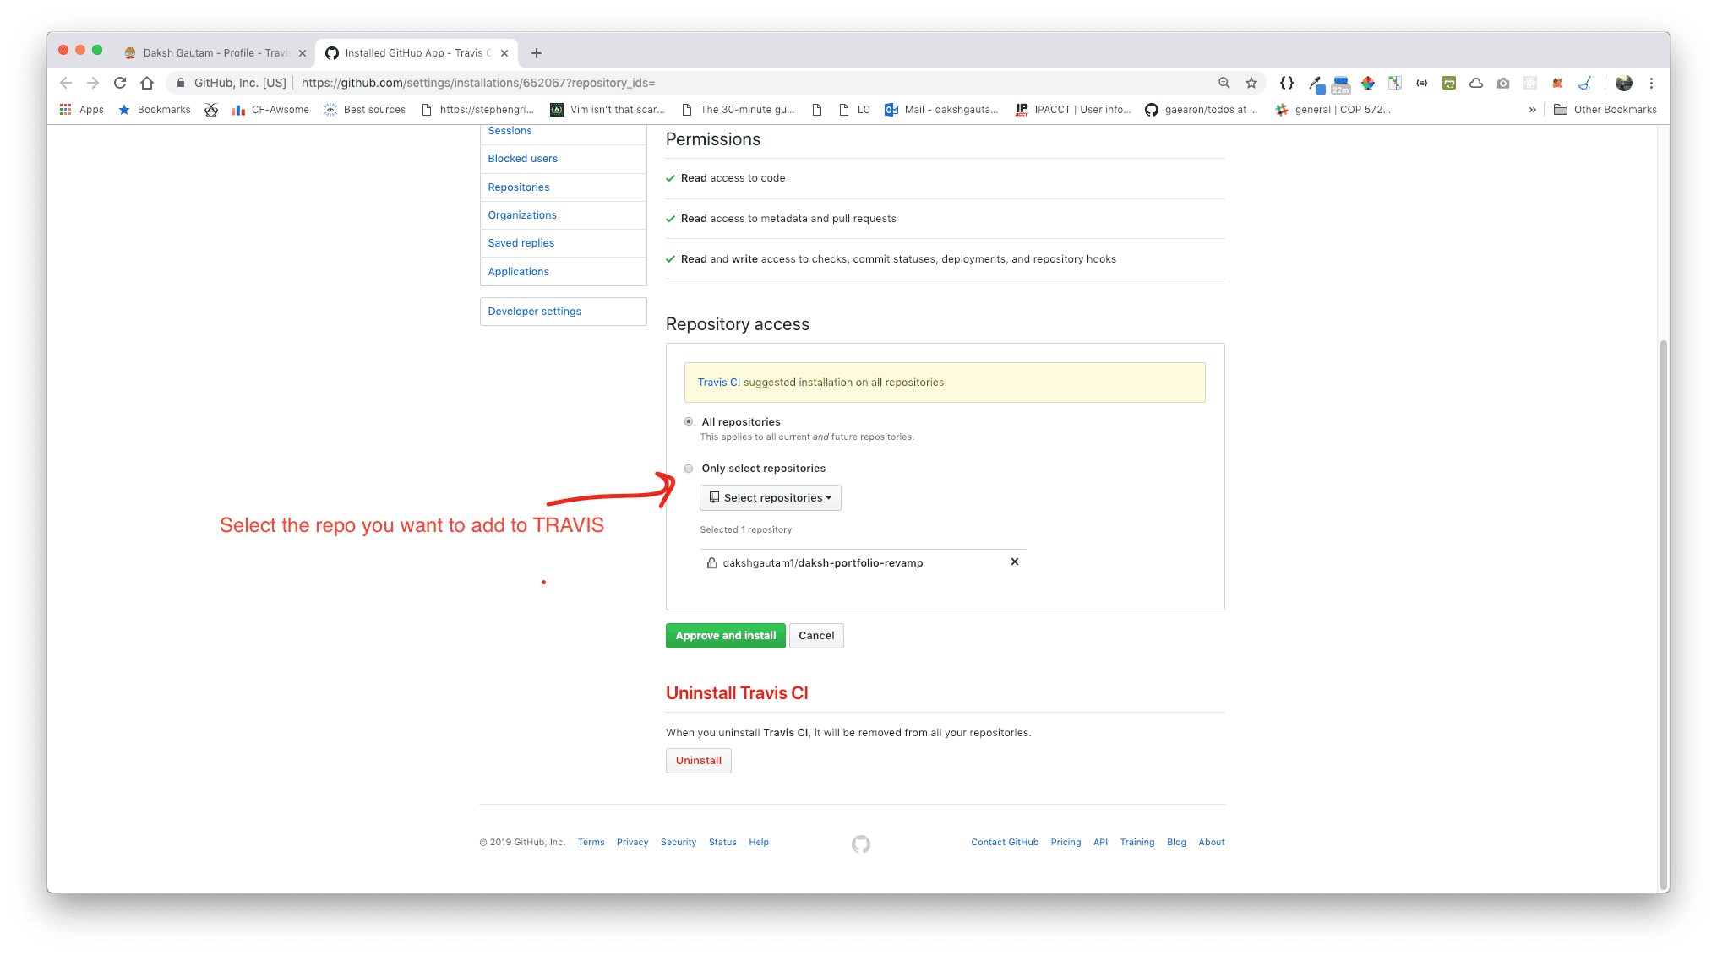Switch to the Daksh Gautam Profile tab
1717x955 pixels.
pos(215,53)
